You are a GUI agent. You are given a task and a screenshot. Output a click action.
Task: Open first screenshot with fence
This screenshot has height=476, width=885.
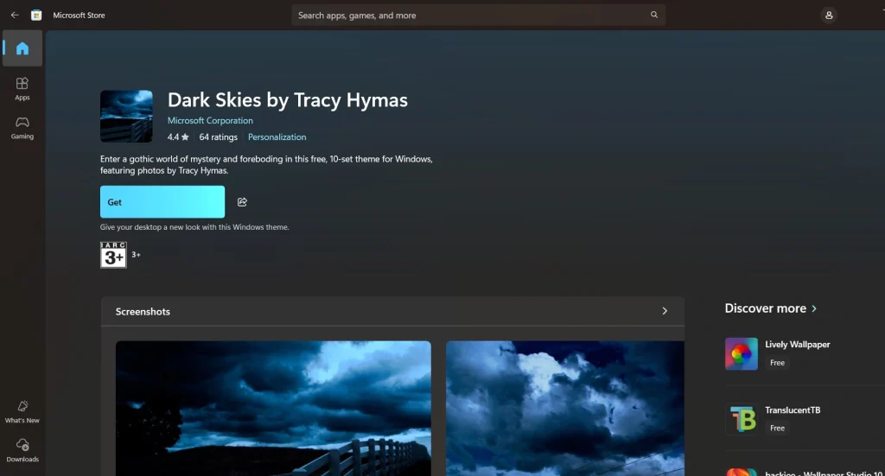click(x=273, y=408)
